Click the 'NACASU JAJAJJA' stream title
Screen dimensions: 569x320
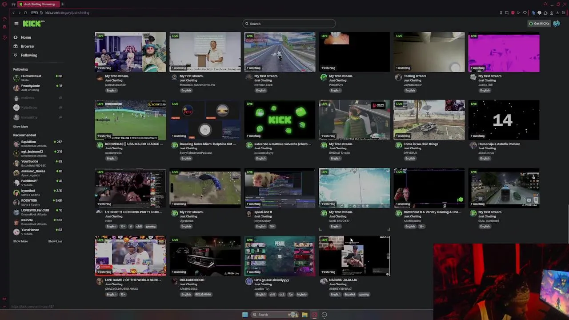343,280
